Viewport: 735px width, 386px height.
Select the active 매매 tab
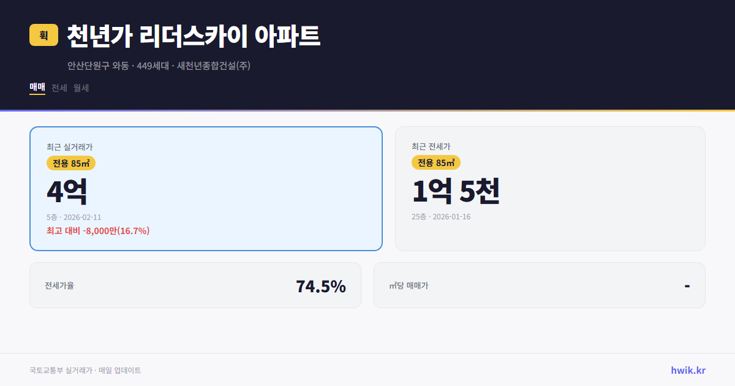coord(37,88)
